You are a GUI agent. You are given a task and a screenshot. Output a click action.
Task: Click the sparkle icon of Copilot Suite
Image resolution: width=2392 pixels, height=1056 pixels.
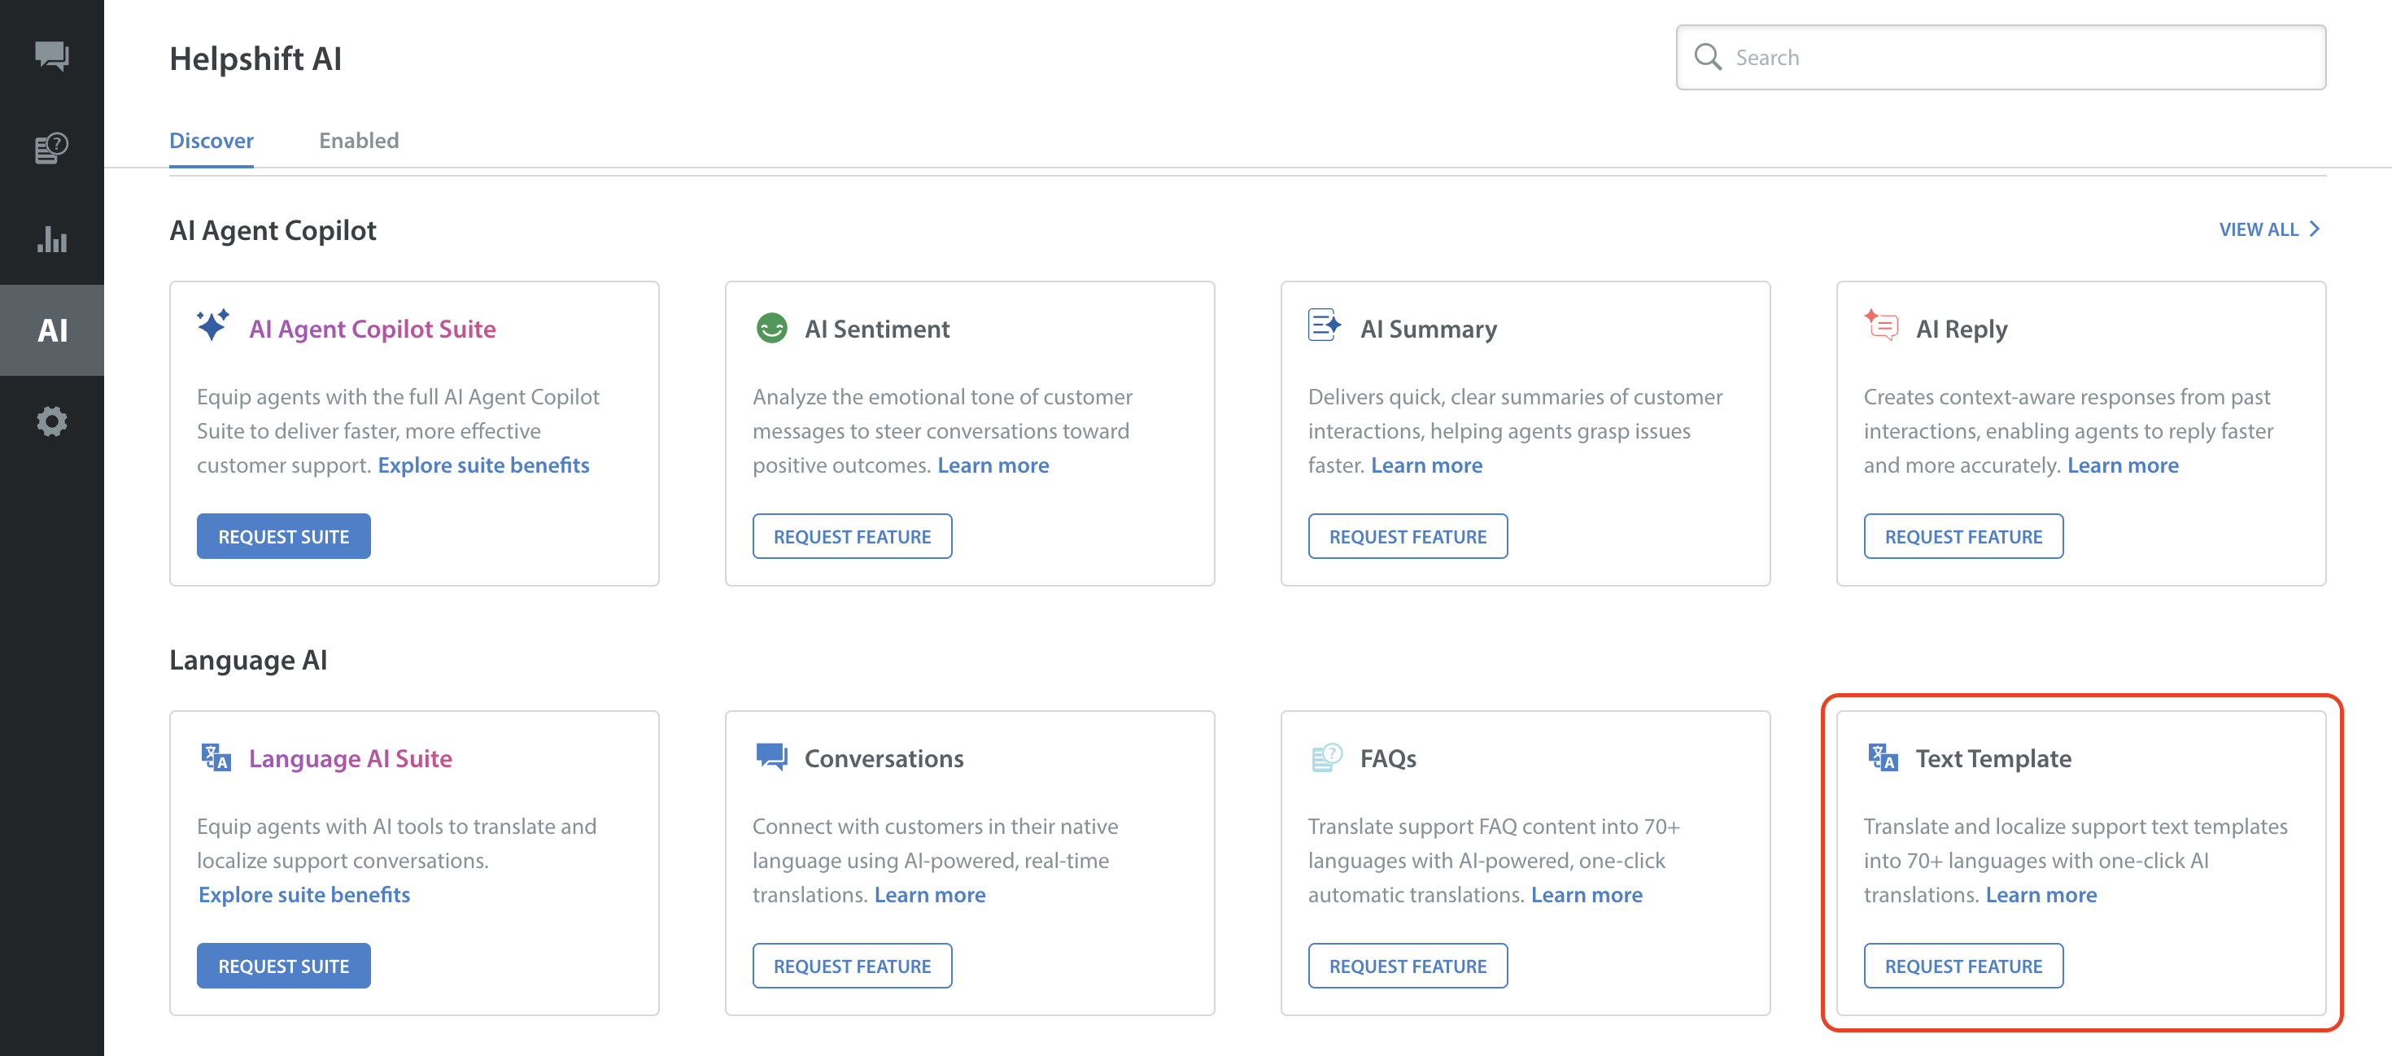pyautogui.click(x=212, y=327)
